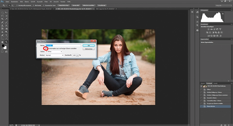Open the Protokoll panel flyout menu

pyautogui.click(x=231, y=83)
